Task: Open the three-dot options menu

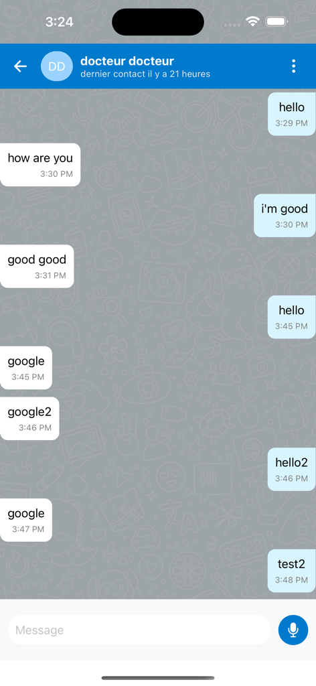Action: tap(293, 66)
